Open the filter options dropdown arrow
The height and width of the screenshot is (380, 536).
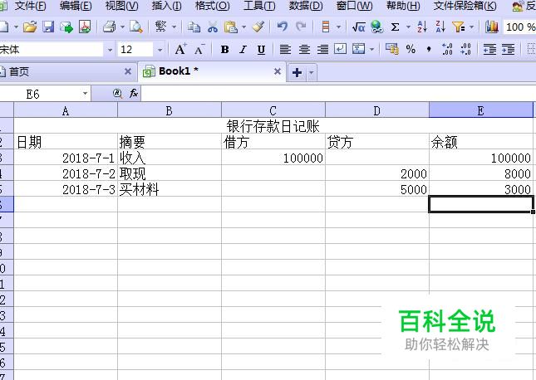[x=472, y=27]
